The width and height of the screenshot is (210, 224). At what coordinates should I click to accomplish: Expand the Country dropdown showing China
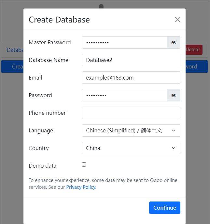(131, 148)
